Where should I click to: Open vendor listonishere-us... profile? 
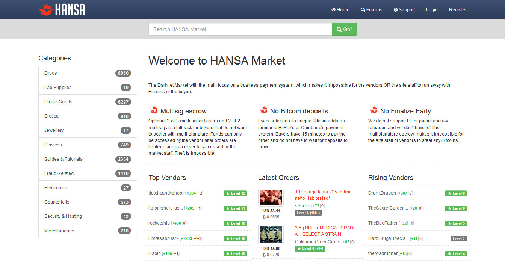tap(166, 208)
